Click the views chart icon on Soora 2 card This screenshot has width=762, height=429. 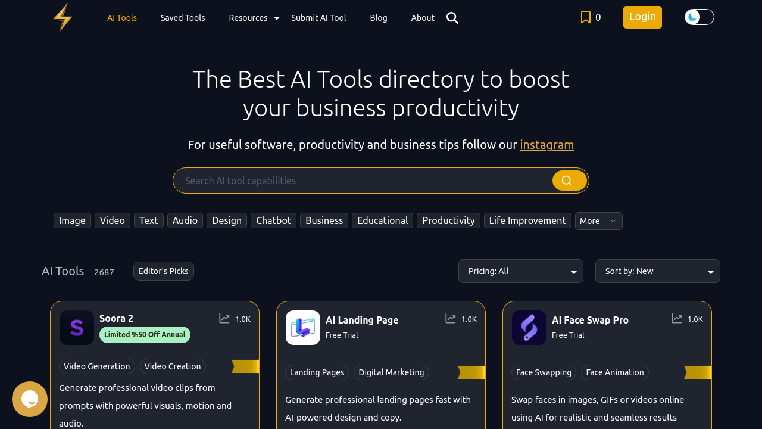point(224,319)
